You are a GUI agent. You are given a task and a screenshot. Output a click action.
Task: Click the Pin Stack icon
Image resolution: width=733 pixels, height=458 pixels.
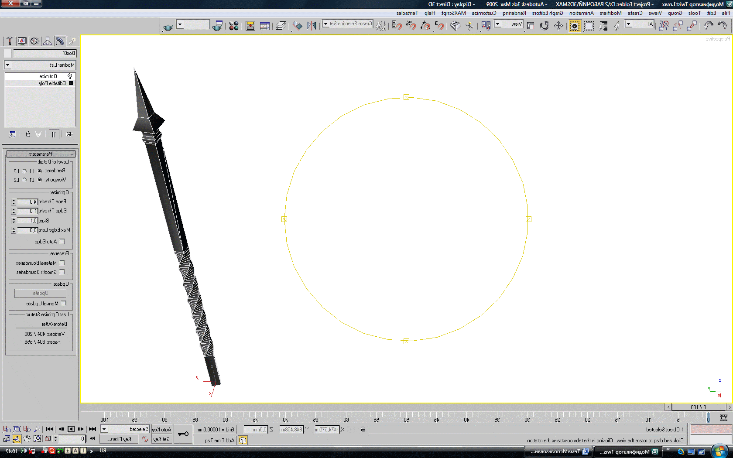tap(69, 134)
